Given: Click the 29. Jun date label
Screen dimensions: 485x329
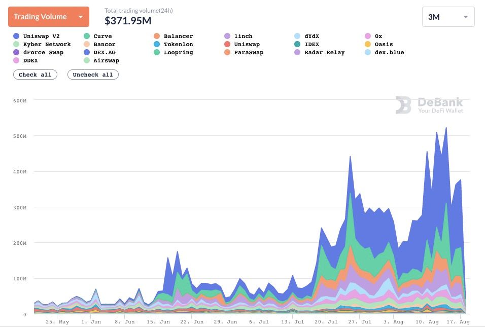Looking at the screenshot, I should coord(225,321).
